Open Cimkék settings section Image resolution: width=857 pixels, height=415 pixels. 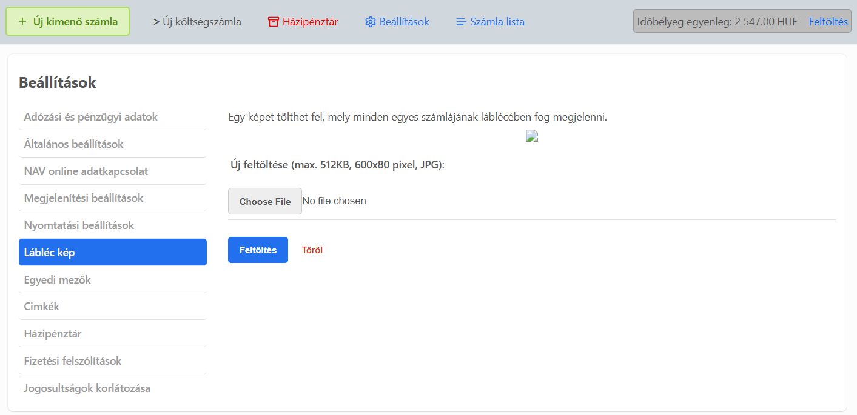point(42,307)
